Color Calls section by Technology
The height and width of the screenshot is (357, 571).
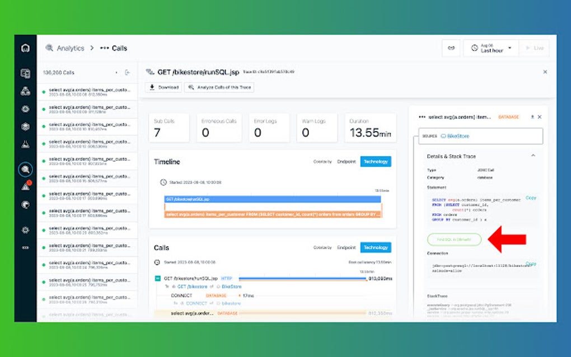pos(376,247)
